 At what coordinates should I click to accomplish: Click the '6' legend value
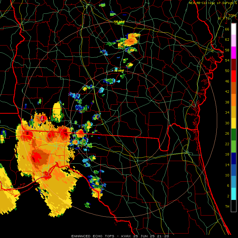click(228, 186)
